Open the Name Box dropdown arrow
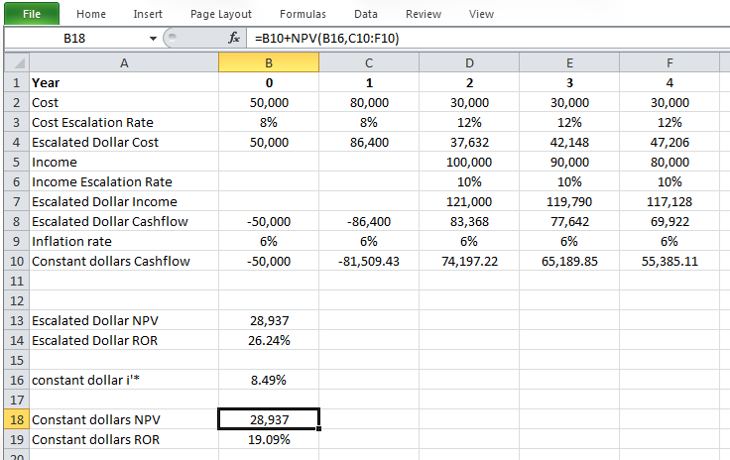 tap(153, 38)
